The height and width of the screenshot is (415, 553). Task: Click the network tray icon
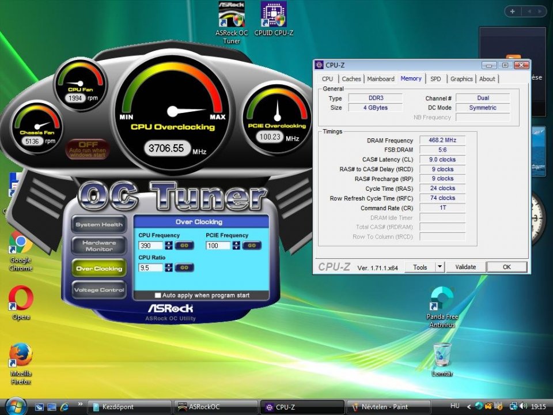[x=513, y=406]
